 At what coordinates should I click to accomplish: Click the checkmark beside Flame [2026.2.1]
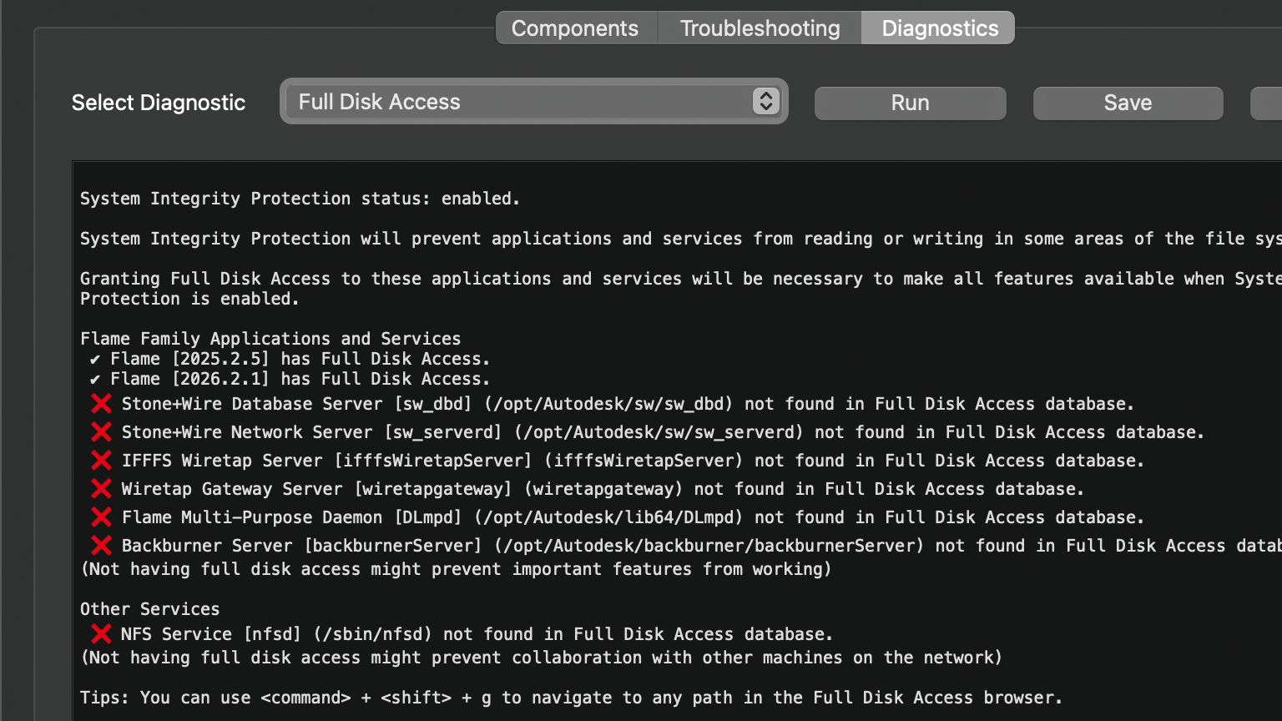[x=95, y=380]
